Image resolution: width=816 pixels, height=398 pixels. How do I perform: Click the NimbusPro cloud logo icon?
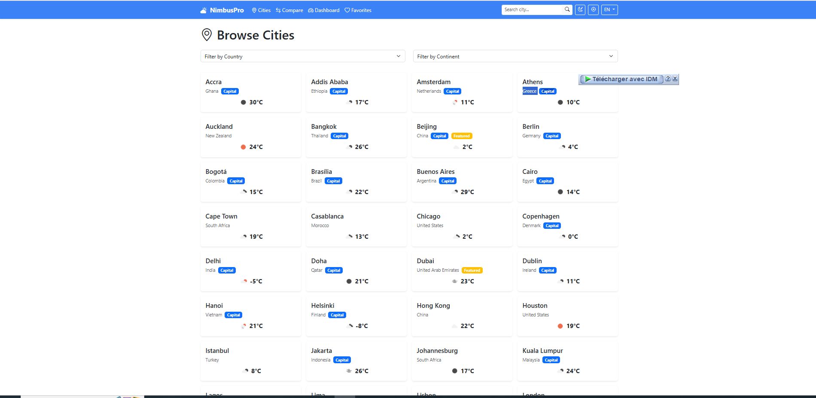pyautogui.click(x=204, y=10)
